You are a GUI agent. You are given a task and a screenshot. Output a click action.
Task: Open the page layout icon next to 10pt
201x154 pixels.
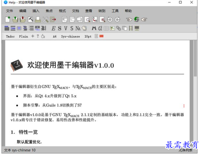pos(96,36)
